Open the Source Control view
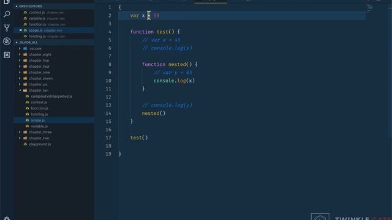Image resolution: width=392 pixels, height=220 pixels. [x=7, y=28]
